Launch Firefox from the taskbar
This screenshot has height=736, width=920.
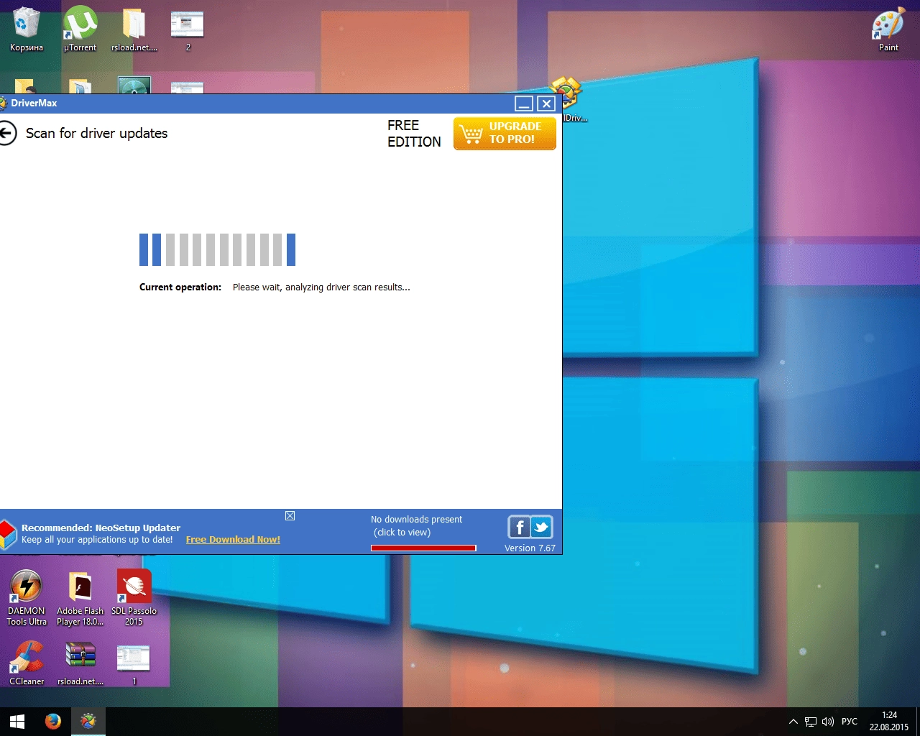click(53, 722)
